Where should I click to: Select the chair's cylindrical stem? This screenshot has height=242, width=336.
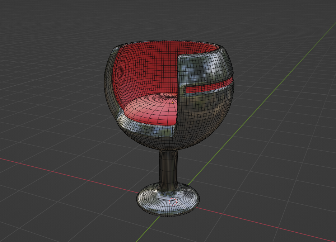click(169, 169)
